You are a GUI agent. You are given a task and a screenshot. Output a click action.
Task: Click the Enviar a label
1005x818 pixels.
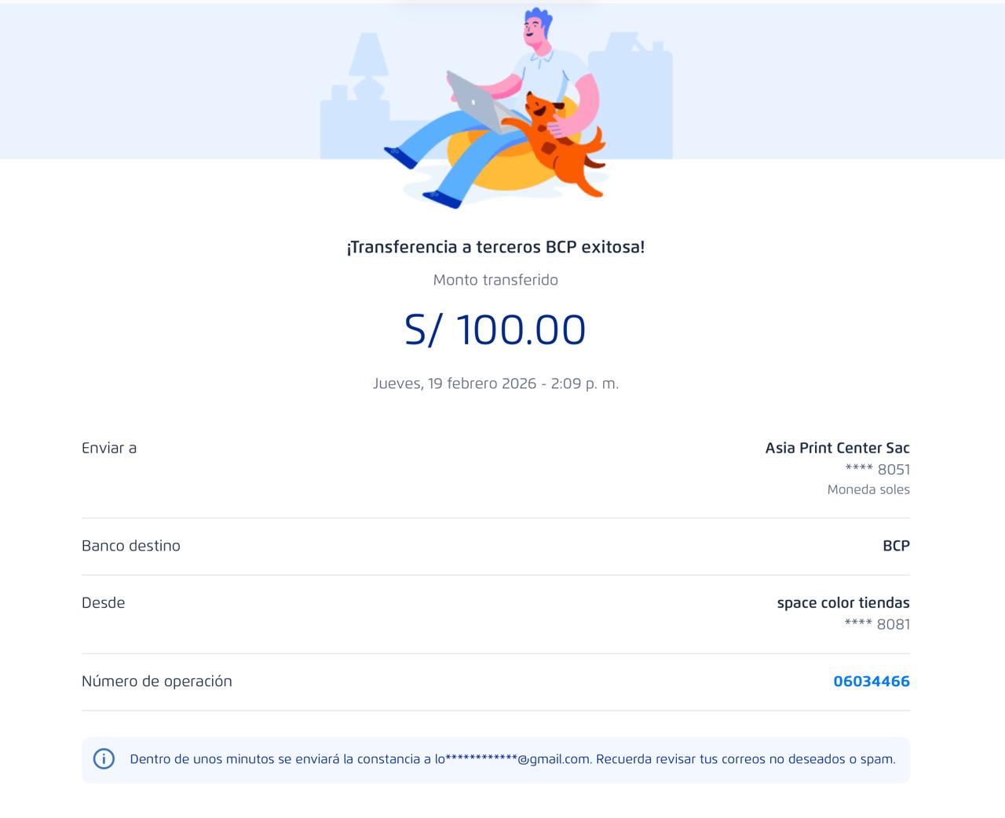click(x=109, y=448)
